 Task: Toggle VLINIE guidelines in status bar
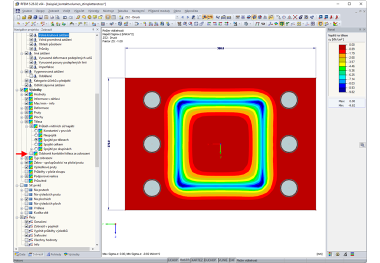[223, 260]
